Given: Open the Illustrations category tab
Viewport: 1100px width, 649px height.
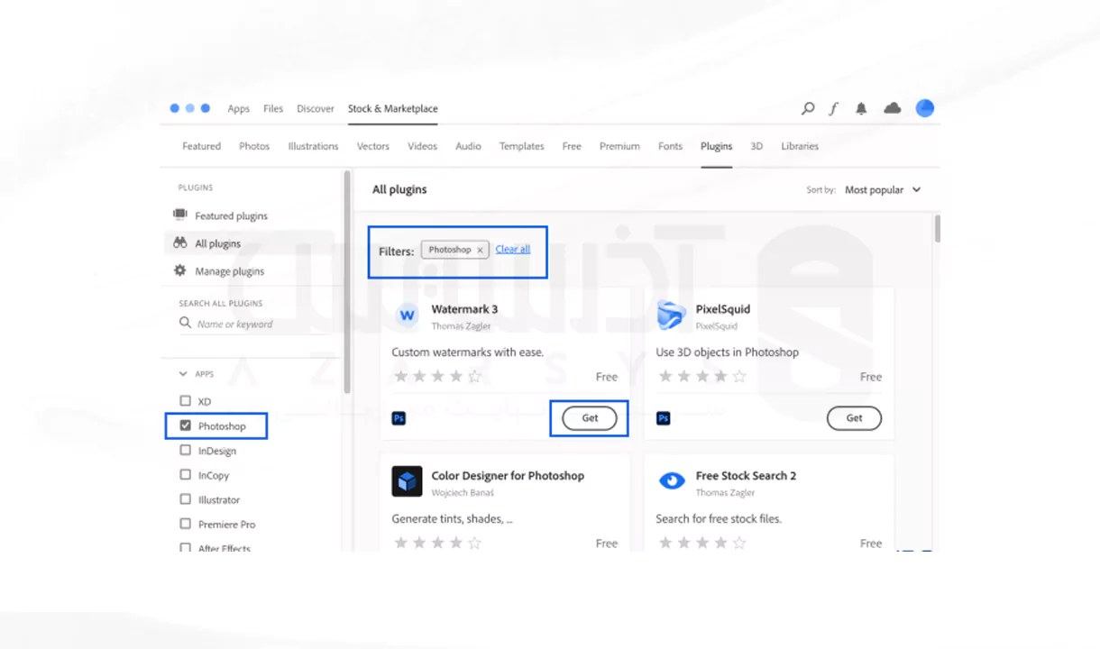Looking at the screenshot, I should [313, 146].
